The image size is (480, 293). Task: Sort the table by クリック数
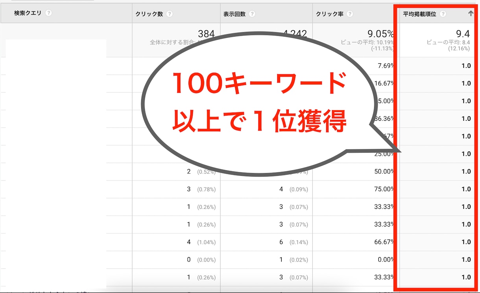tap(149, 14)
